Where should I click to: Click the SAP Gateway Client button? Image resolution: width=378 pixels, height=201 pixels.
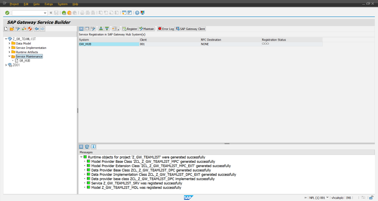(191, 29)
